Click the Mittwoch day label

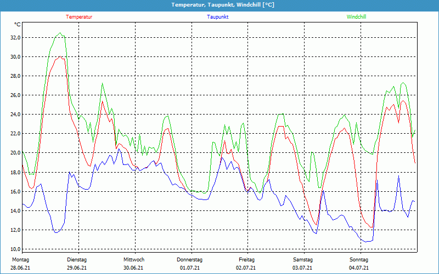[134, 260]
